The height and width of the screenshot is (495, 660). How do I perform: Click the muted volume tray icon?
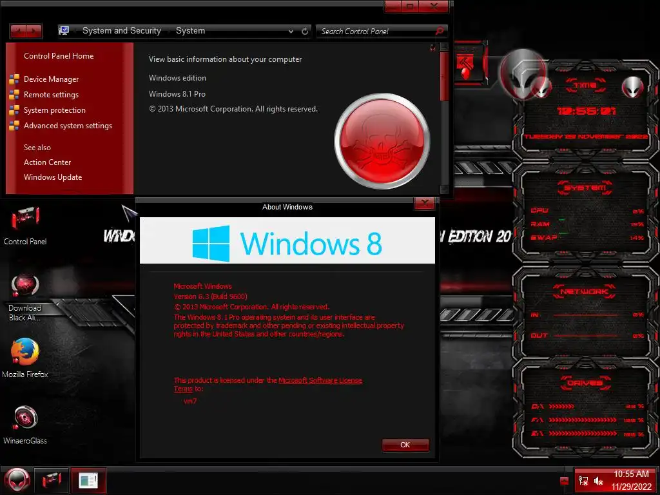click(598, 481)
